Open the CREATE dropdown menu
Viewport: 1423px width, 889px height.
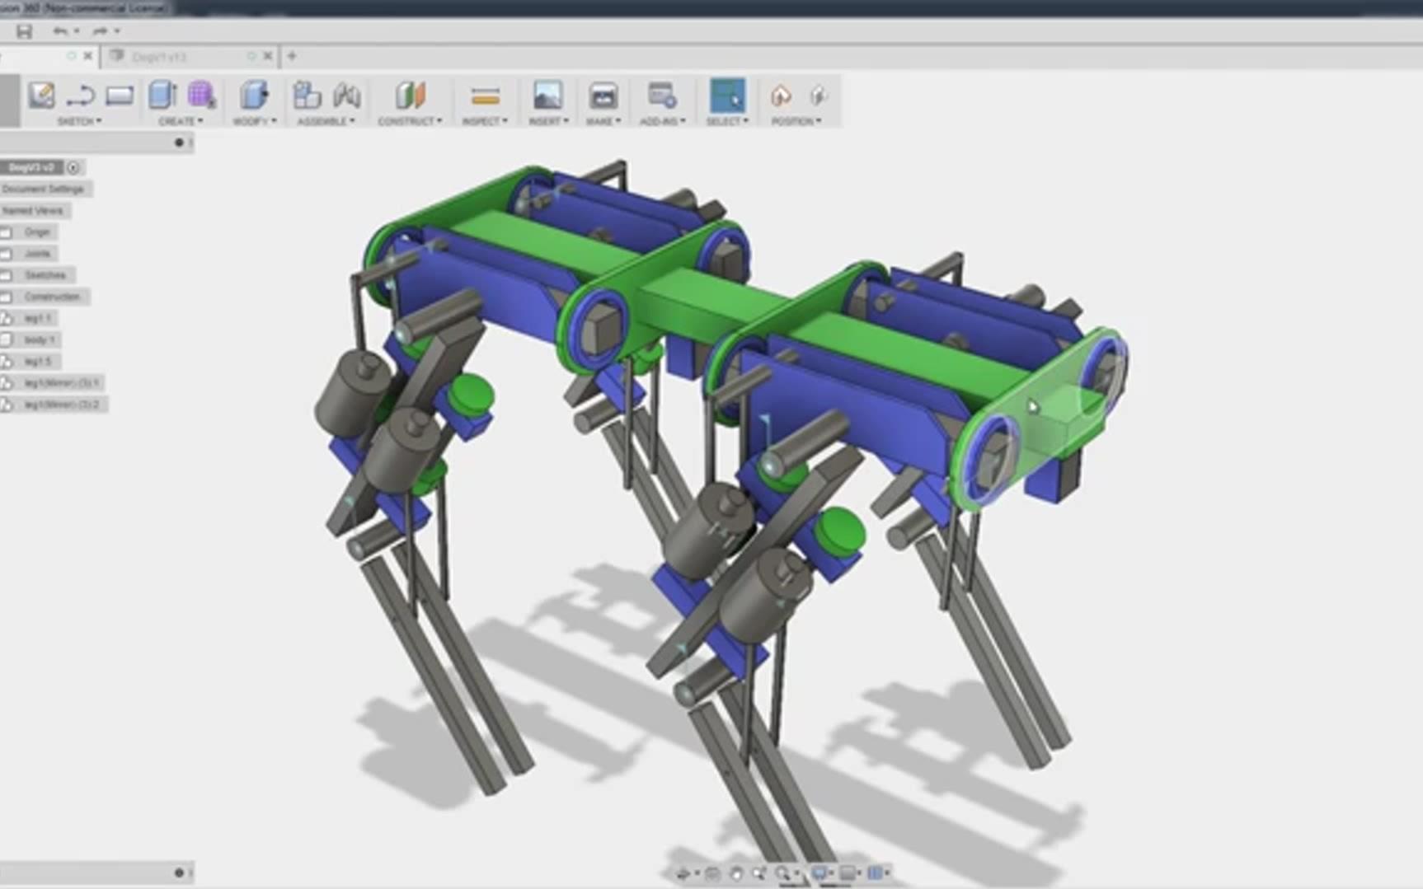click(181, 121)
